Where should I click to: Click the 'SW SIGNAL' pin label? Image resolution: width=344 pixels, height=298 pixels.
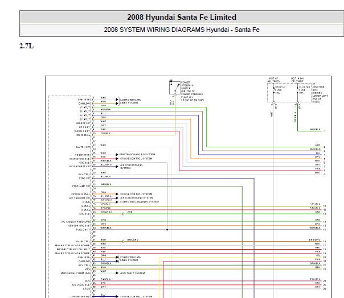(83, 135)
